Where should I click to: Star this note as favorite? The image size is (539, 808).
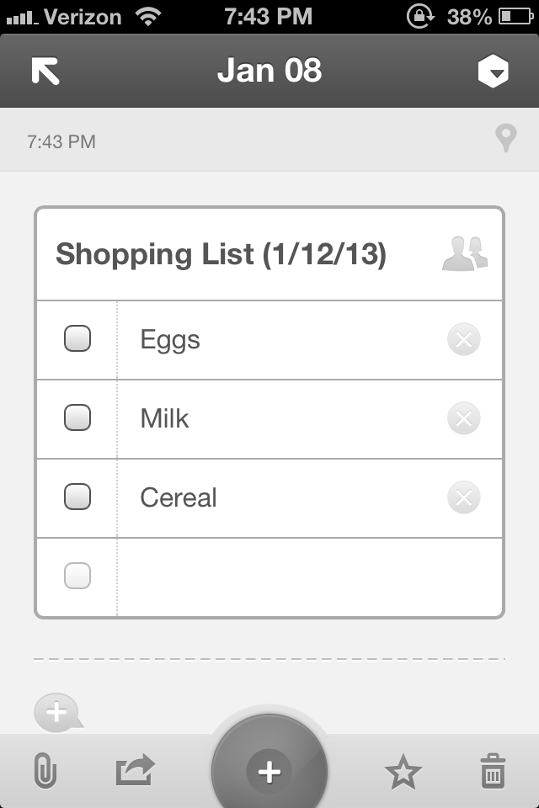(x=403, y=771)
